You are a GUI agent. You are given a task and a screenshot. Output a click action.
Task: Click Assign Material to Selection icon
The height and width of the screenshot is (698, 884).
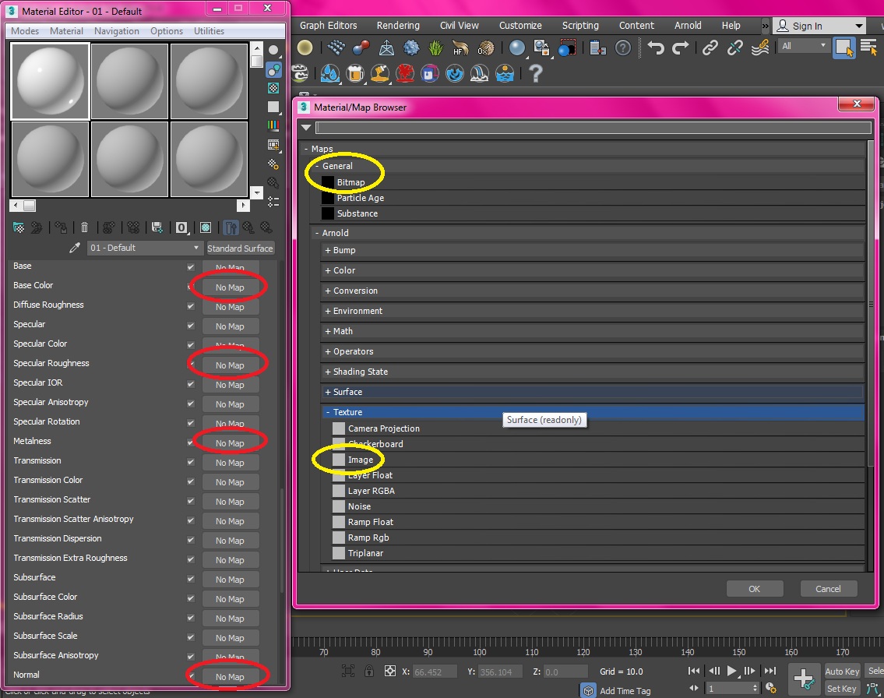point(61,227)
